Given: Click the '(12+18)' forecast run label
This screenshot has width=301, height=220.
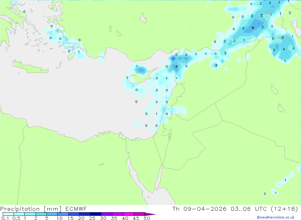Looking at the screenshot, I should pyautogui.click(x=284, y=209).
